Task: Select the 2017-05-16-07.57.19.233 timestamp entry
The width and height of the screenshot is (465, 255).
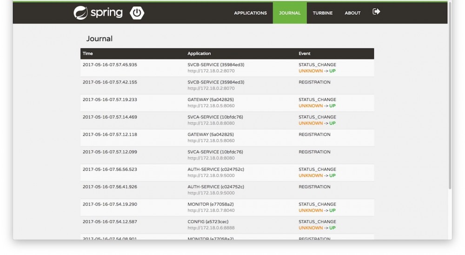Action: [110, 100]
